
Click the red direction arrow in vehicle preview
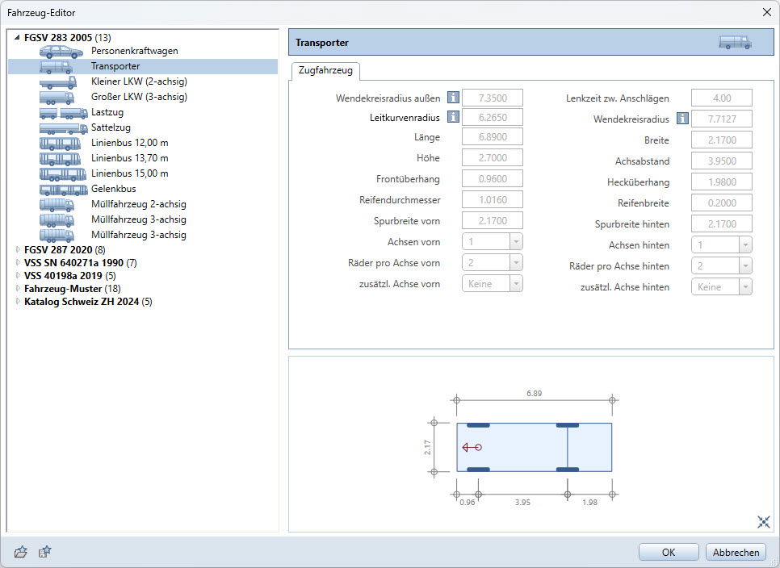(x=472, y=447)
